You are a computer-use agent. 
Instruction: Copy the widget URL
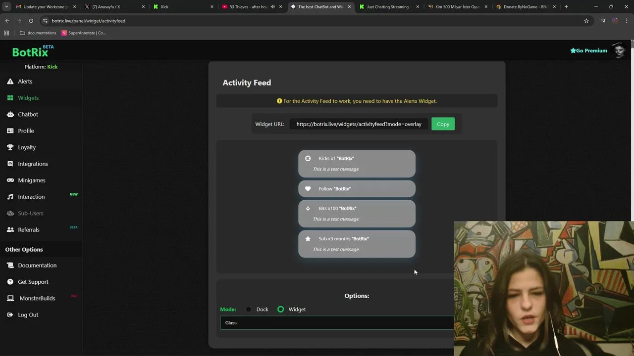point(443,124)
